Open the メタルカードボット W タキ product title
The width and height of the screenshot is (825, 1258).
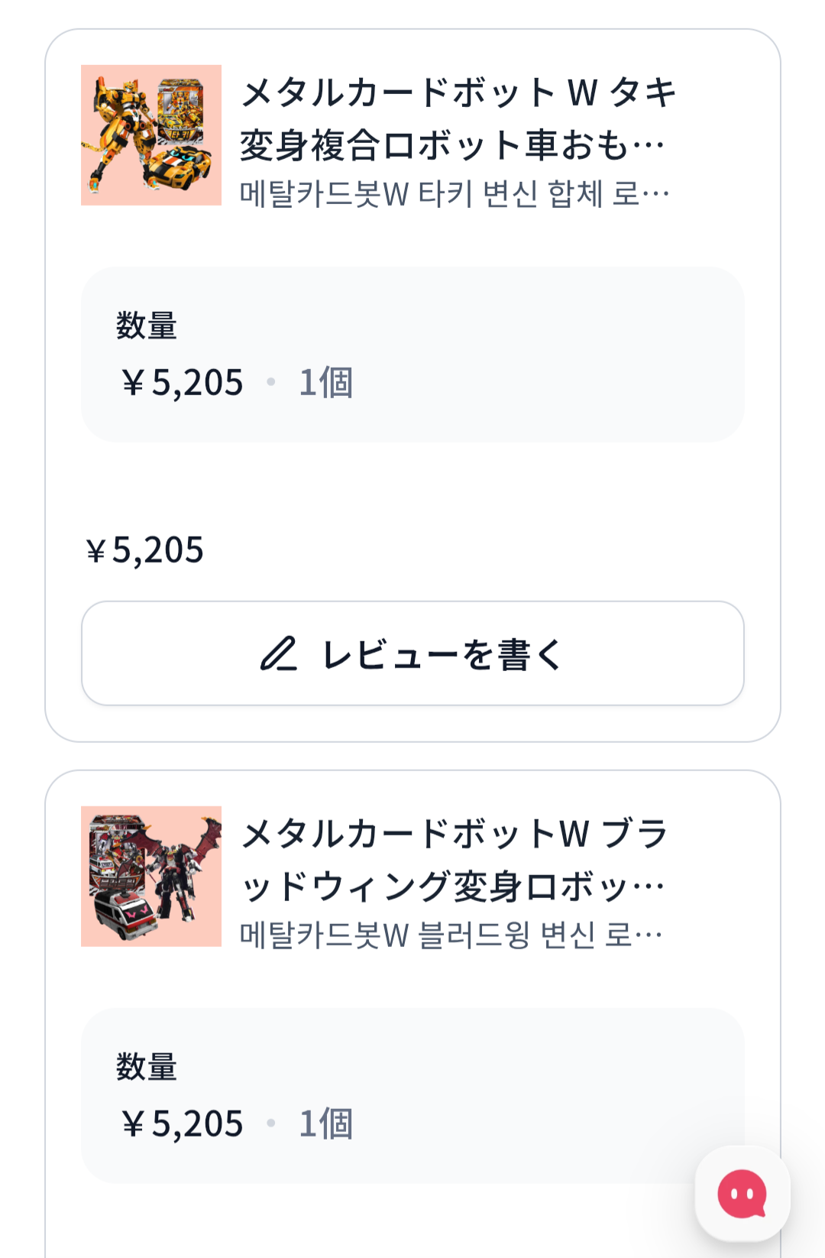click(457, 118)
